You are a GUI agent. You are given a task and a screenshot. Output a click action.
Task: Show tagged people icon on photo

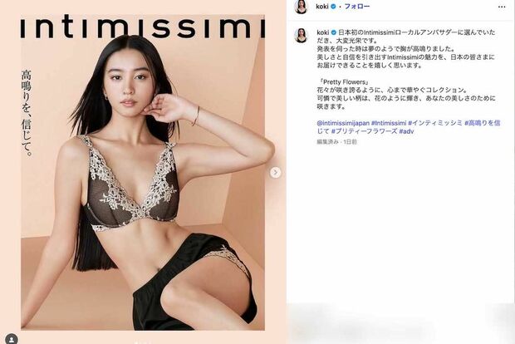pyautogui.click(x=12, y=339)
